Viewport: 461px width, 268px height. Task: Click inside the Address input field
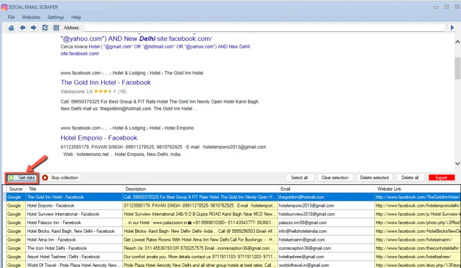pos(260,27)
